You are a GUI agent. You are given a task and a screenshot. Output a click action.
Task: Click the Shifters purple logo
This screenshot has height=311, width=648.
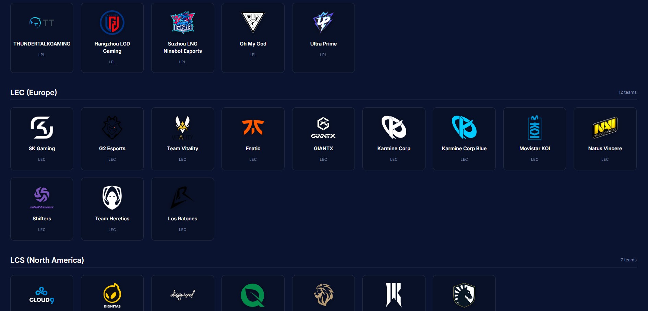(x=42, y=197)
